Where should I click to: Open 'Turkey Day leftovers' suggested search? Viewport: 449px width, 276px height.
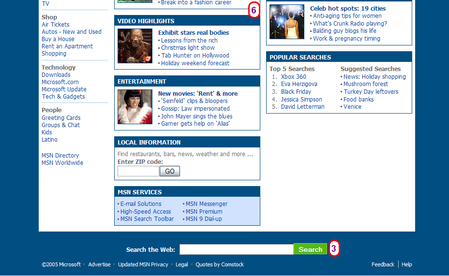[x=371, y=92]
